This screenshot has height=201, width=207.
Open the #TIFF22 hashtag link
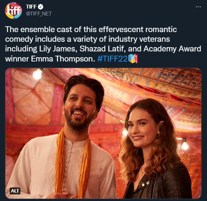click(112, 59)
